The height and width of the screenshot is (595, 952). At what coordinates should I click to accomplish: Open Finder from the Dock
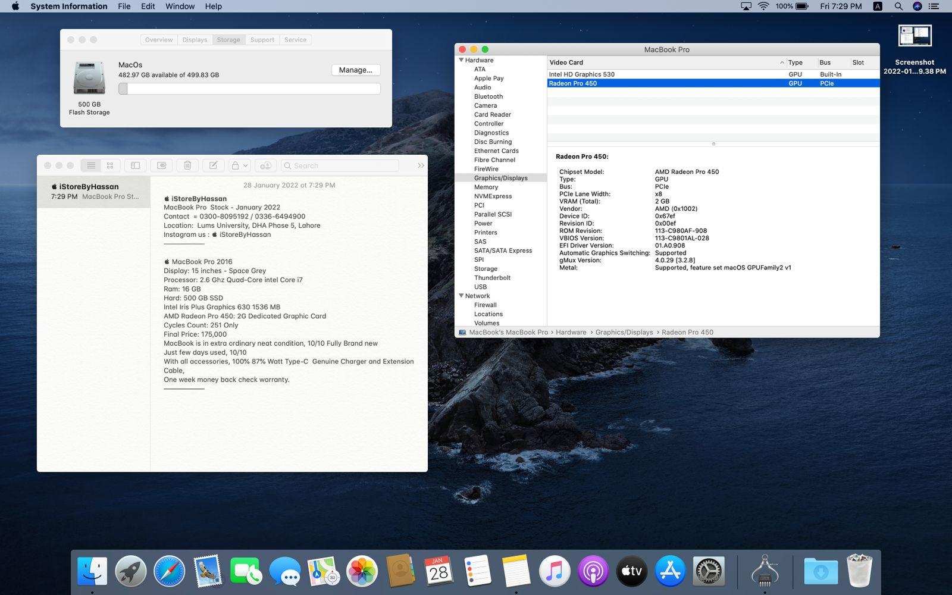(x=92, y=571)
